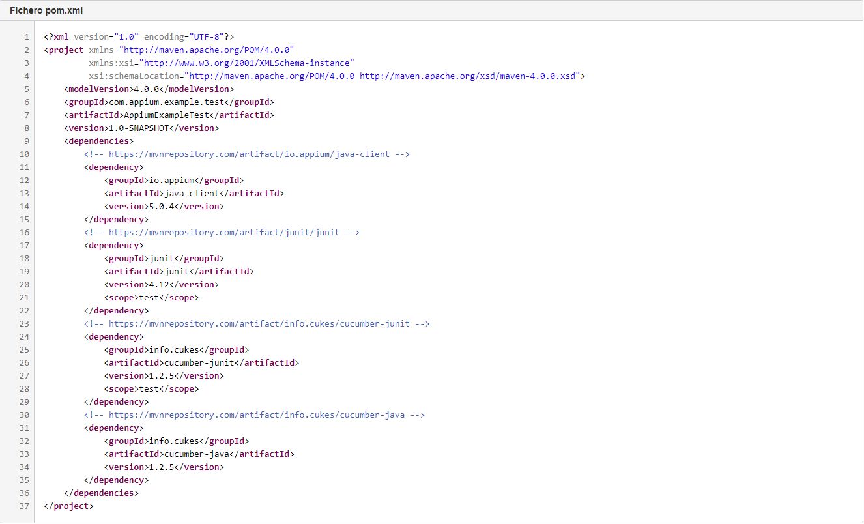The width and height of the screenshot is (864, 524).
Task: Select the version 4.12 element
Action: (x=162, y=284)
